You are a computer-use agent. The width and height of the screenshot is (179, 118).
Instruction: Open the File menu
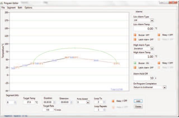(3, 8)
